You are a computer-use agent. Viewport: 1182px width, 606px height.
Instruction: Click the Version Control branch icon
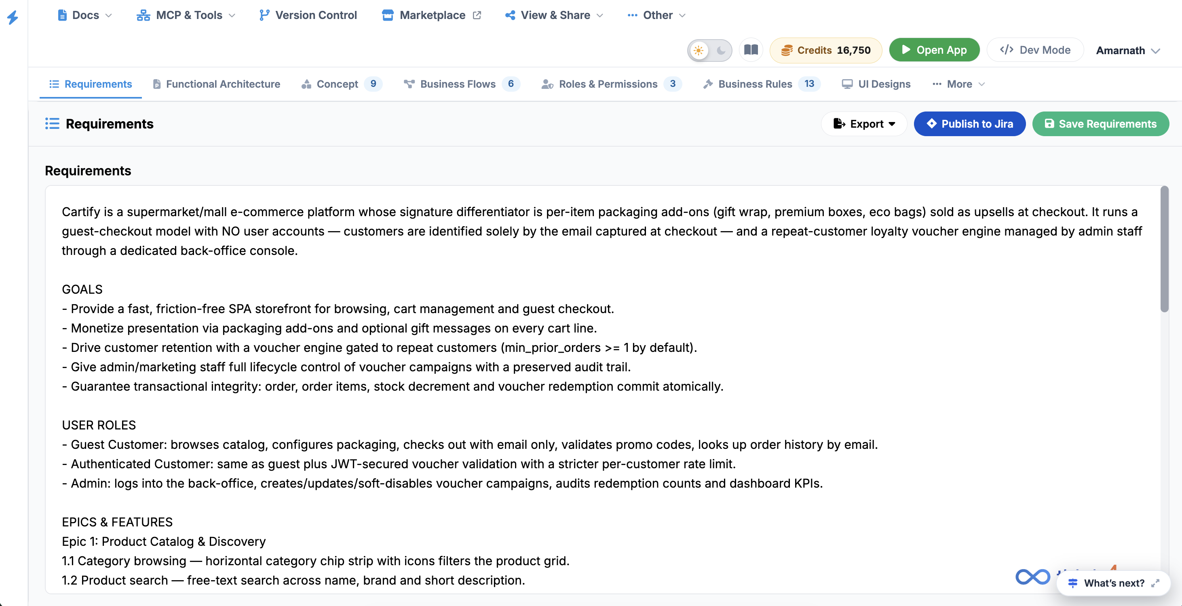pyautogui.click(x=264, y=15)
